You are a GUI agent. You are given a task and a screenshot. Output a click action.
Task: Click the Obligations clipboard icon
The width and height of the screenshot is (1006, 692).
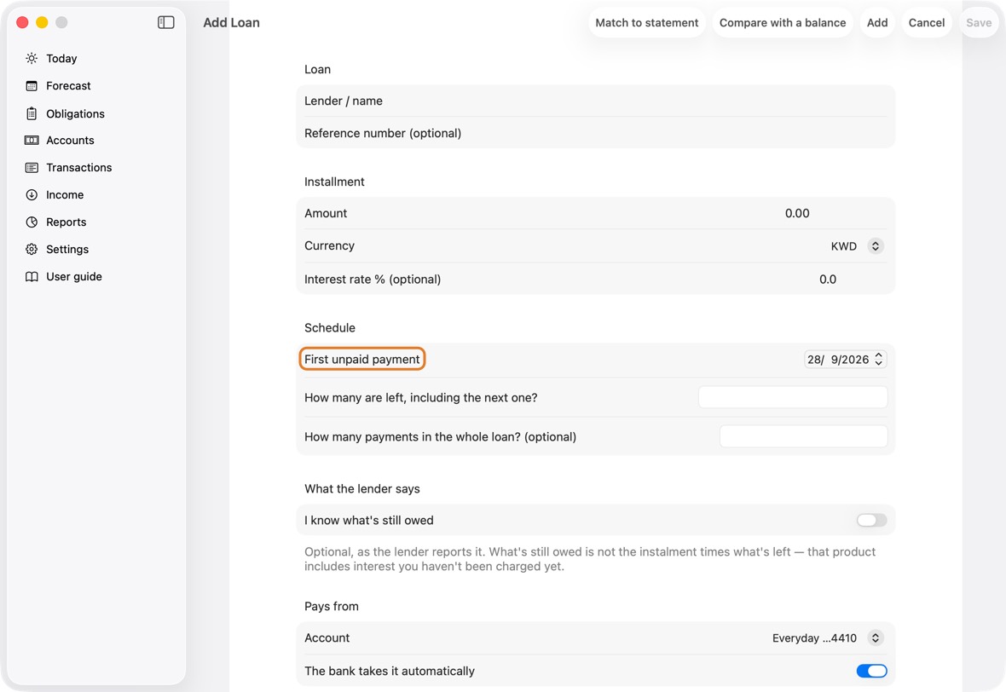32,113
